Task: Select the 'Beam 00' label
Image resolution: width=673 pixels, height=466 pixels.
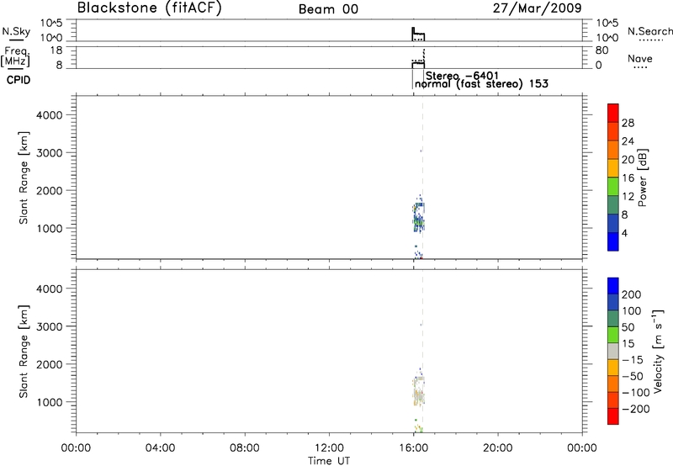Action: pyautogui.click(x=328, y=9)
